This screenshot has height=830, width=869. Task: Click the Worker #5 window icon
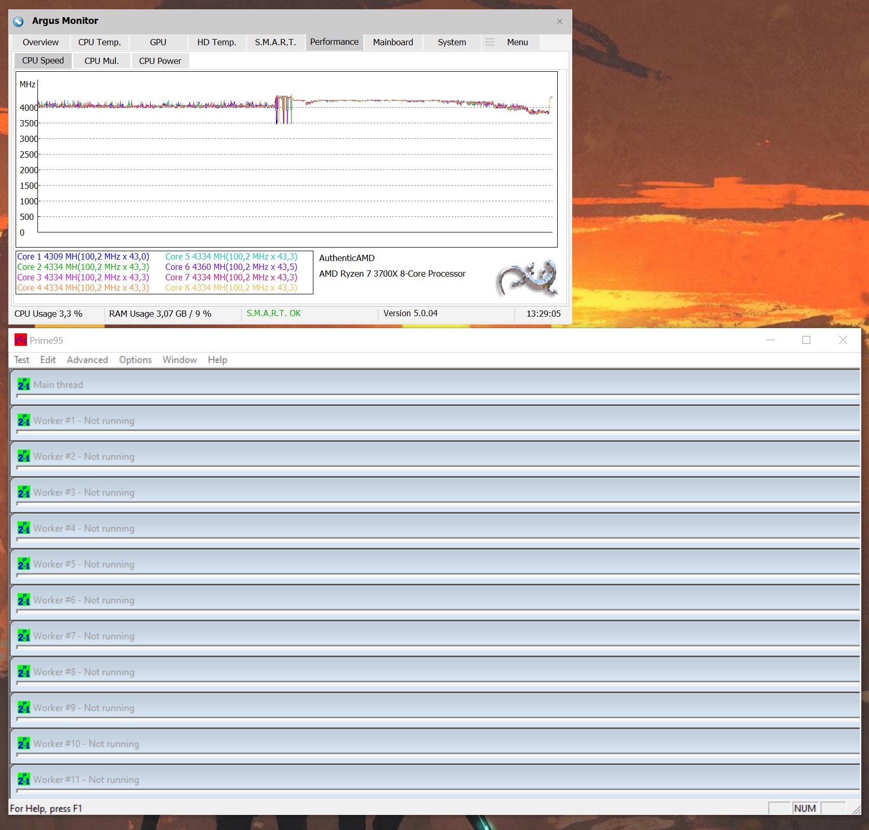[24, 564]
